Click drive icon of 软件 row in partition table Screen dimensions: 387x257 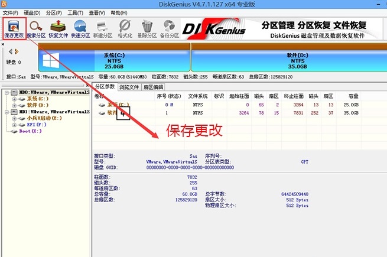[102, 113]
